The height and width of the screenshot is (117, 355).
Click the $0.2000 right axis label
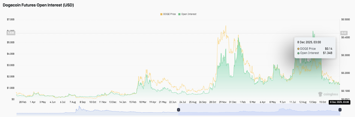pyautogui.click(x=345, y=73)
